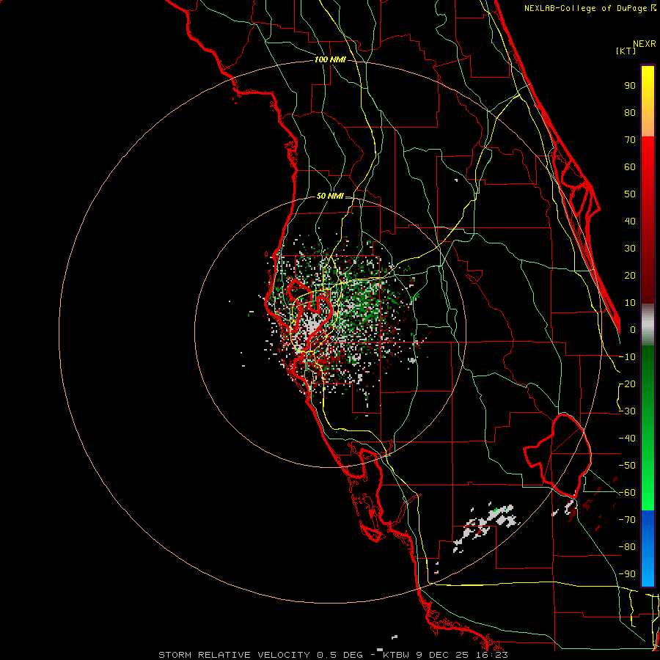Click the [KT] units label above the color scale
This screenshot has height=660, width=660.
626,51
